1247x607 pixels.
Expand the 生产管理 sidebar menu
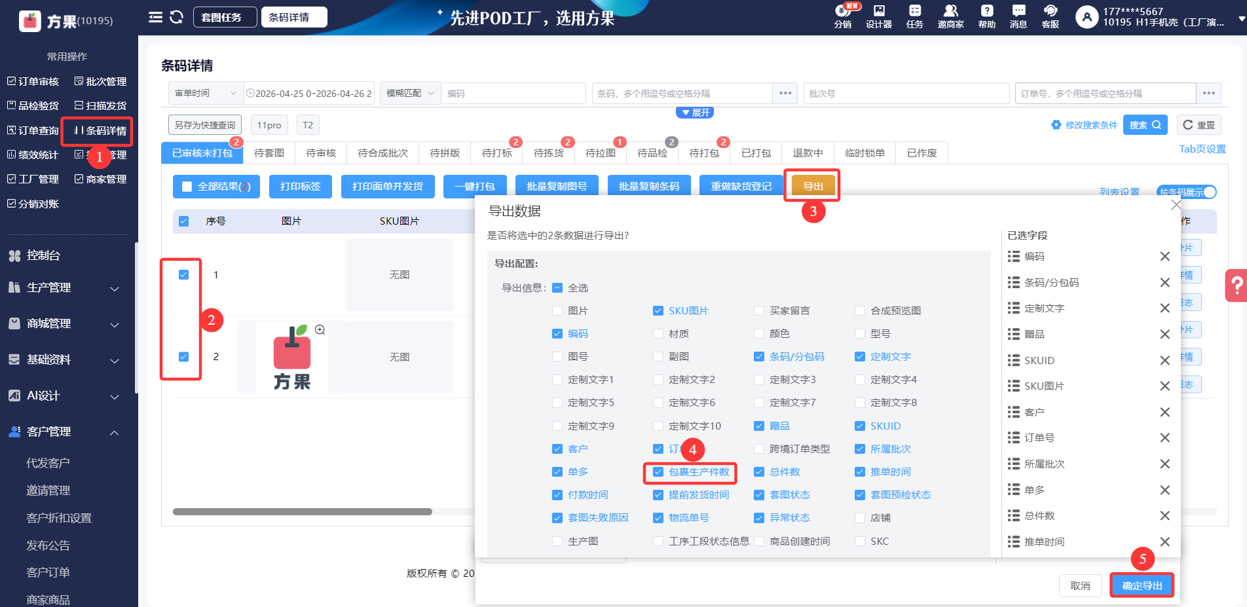65,288
